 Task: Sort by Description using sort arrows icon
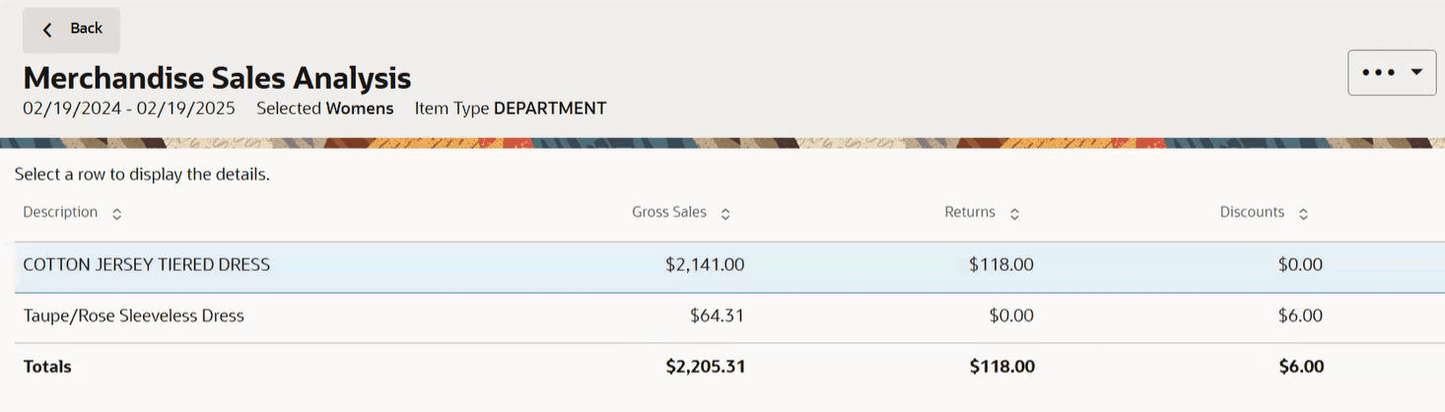point(116,214)
